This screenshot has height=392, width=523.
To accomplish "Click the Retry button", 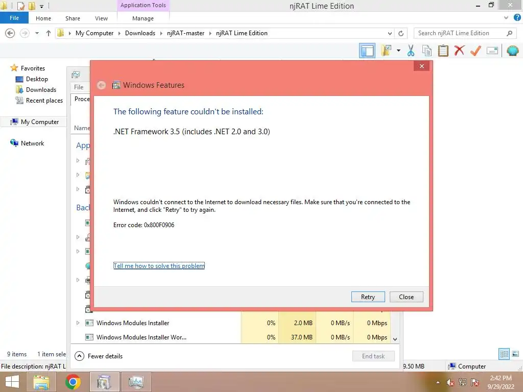I will [368, 297].
